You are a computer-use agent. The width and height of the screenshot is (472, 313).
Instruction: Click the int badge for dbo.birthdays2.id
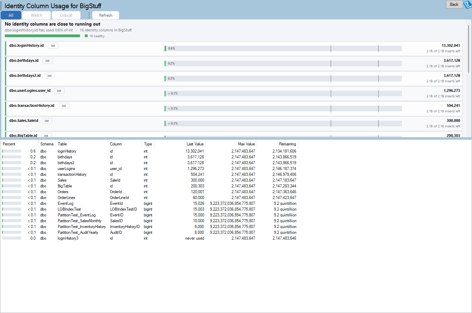(50, 76)
